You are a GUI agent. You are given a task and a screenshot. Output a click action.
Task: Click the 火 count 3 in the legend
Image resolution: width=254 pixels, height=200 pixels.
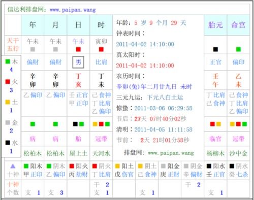tap(11, 90)
